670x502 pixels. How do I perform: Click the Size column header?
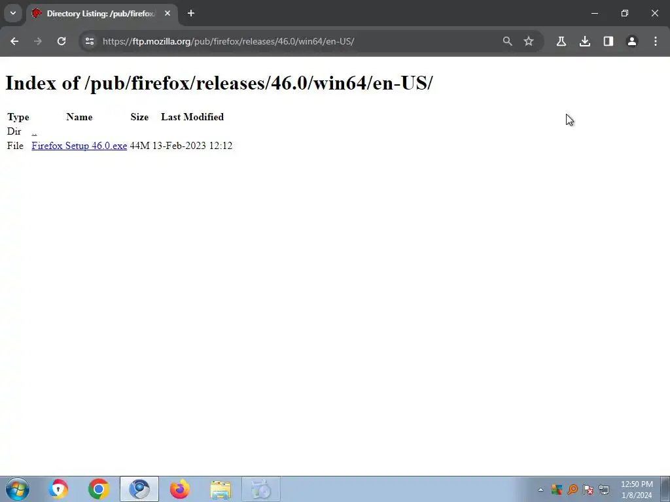click(140, 117)
